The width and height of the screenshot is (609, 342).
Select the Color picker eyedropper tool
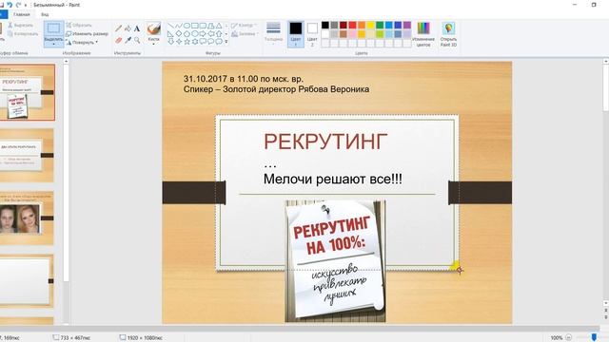point(128,40)
